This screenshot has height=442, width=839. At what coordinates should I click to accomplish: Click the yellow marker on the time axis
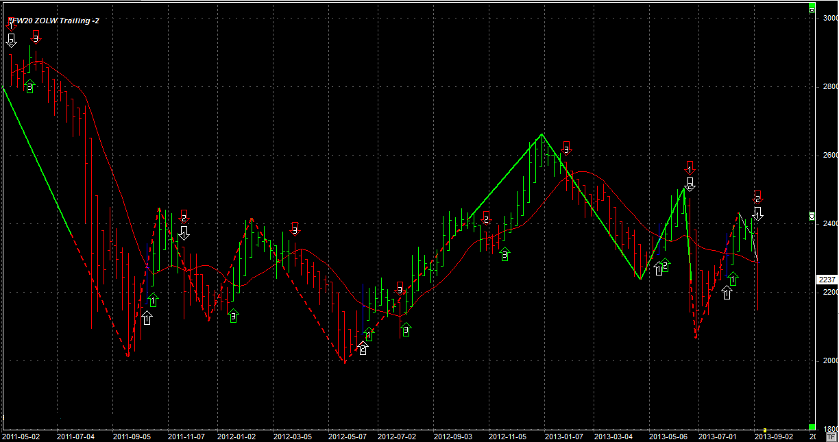765,430
